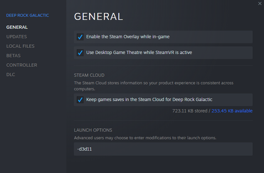Focus the launch options field containing -d3d11

pos(163,149)
